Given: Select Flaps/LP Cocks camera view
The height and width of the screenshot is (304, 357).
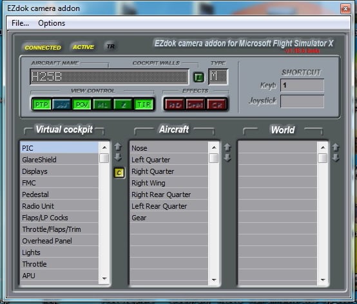Looking at the screenshot, I should coord(59,218).
